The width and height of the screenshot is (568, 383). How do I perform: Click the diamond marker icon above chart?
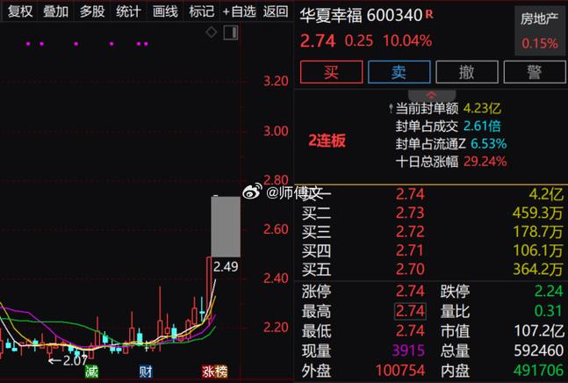click(211, 33)
